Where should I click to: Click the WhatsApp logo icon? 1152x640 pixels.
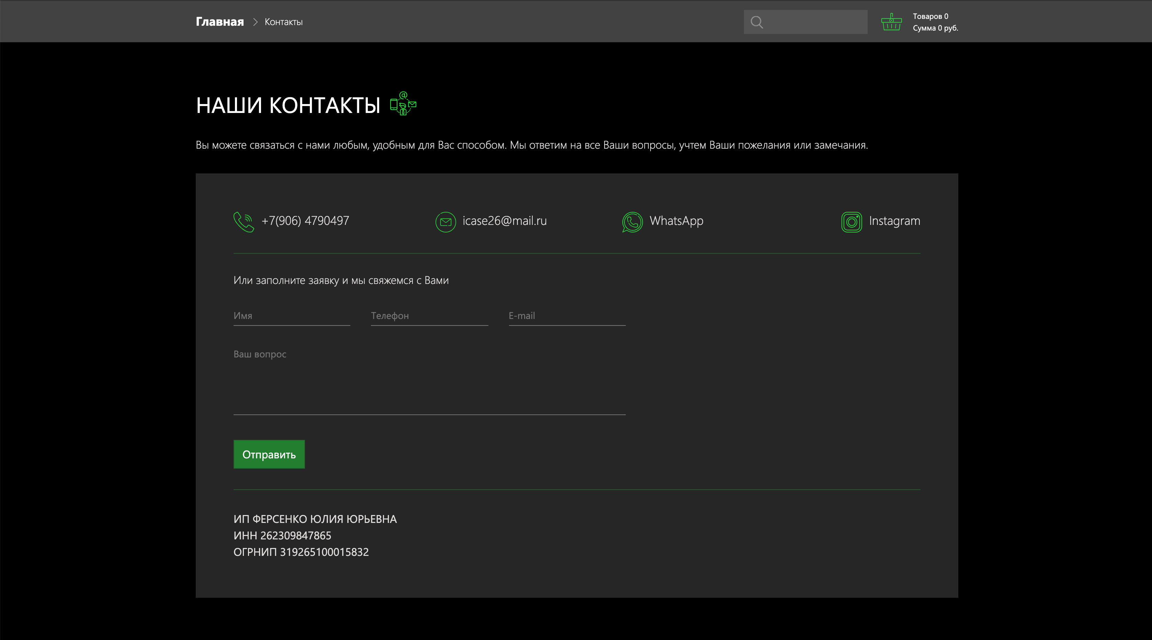click(632, 222)
